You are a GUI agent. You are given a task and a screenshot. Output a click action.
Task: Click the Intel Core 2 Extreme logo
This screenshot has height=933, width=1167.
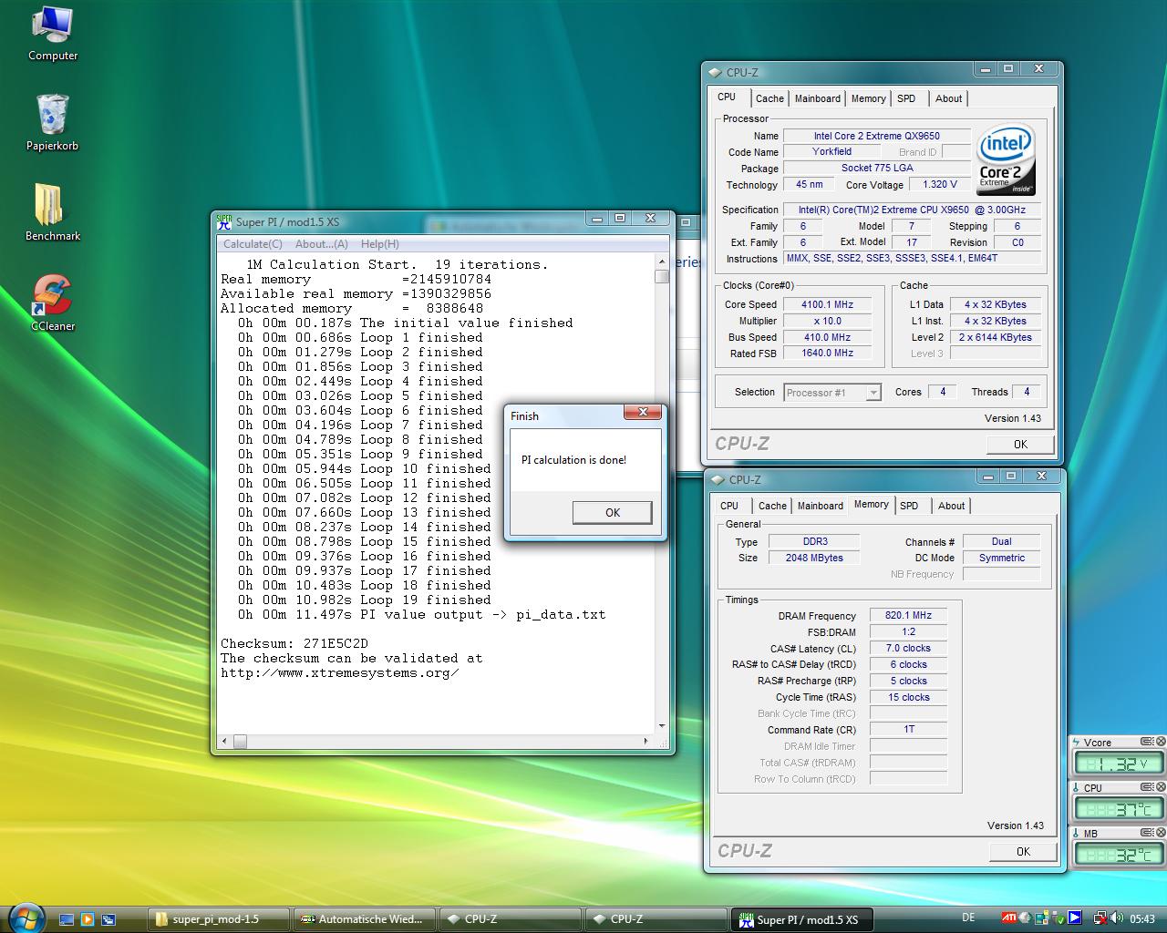[x=1006, y=159]
